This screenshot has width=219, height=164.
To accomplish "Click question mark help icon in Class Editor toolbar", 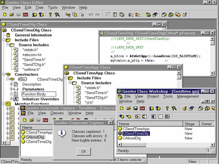I will (50, 15).
